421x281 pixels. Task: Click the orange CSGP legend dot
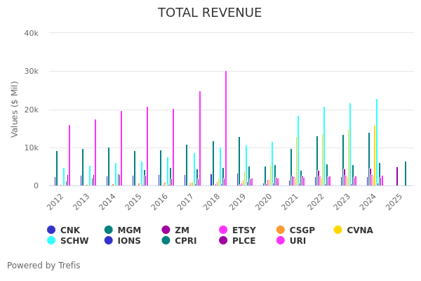tap(281, 230)
